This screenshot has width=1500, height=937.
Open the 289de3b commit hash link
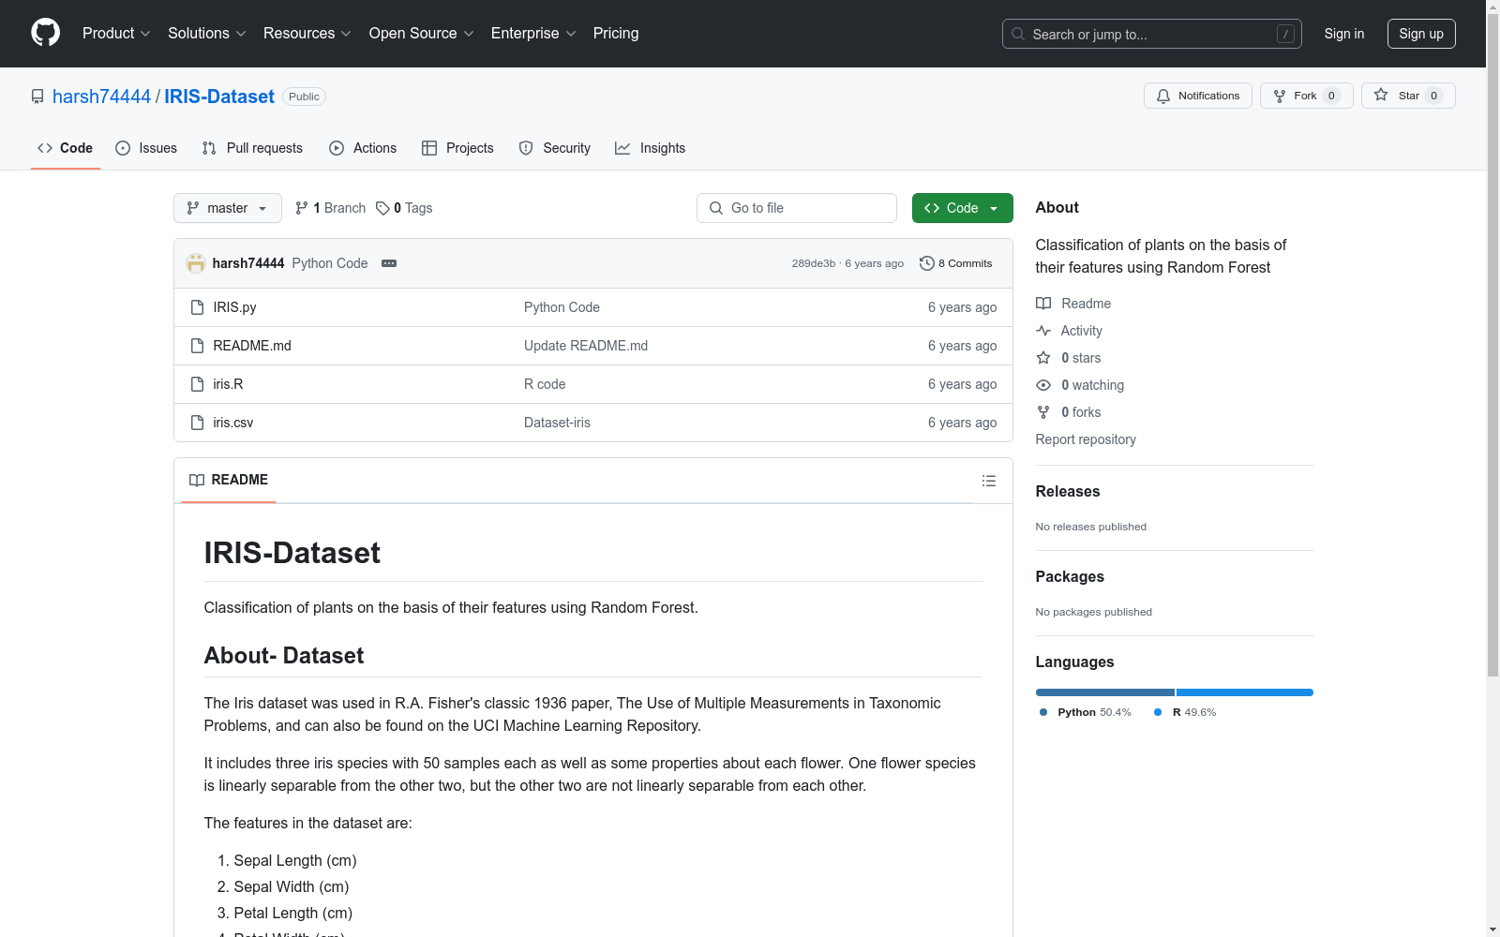(x=814, y=263)
